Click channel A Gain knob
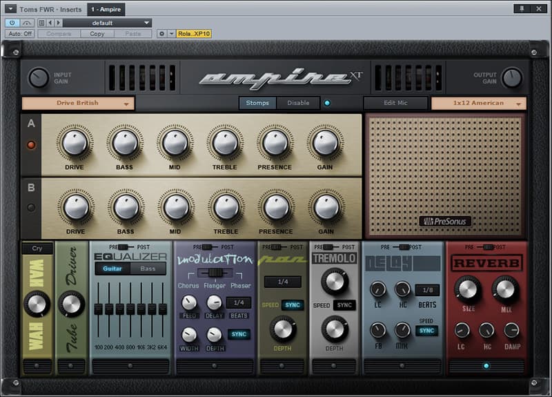Viewport: 552px width, 397px height. (325, 143)
